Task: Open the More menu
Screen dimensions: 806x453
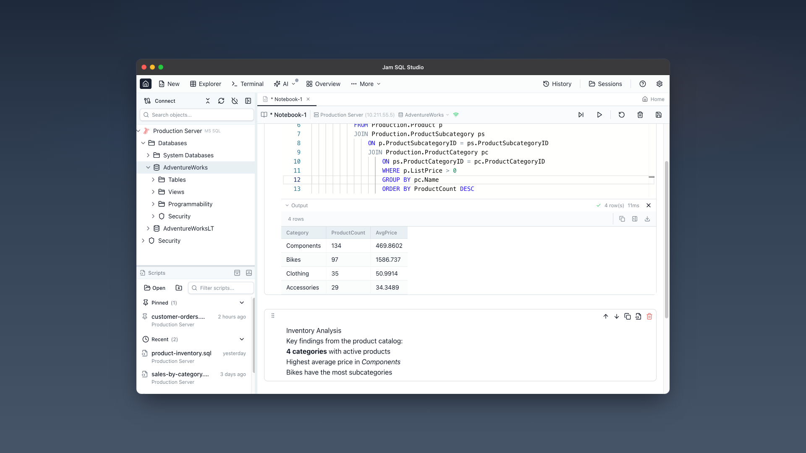Action: coord(365,84)
